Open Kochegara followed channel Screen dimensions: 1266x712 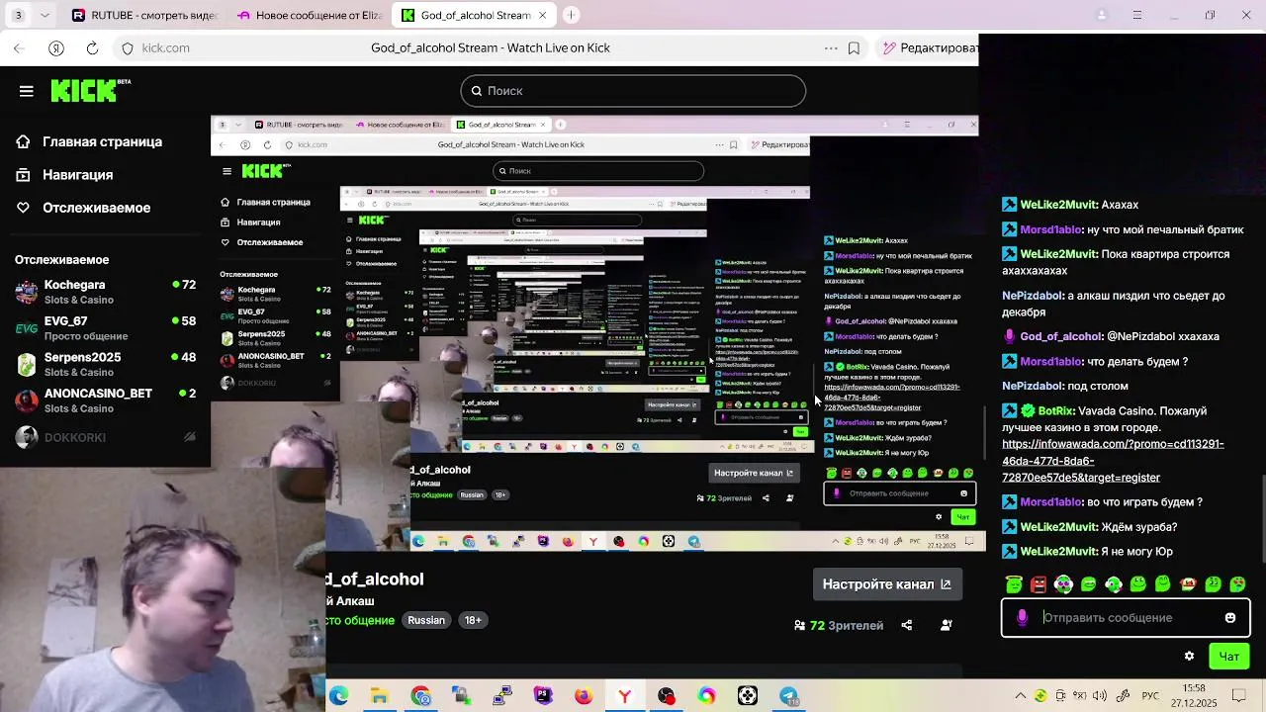105,292
